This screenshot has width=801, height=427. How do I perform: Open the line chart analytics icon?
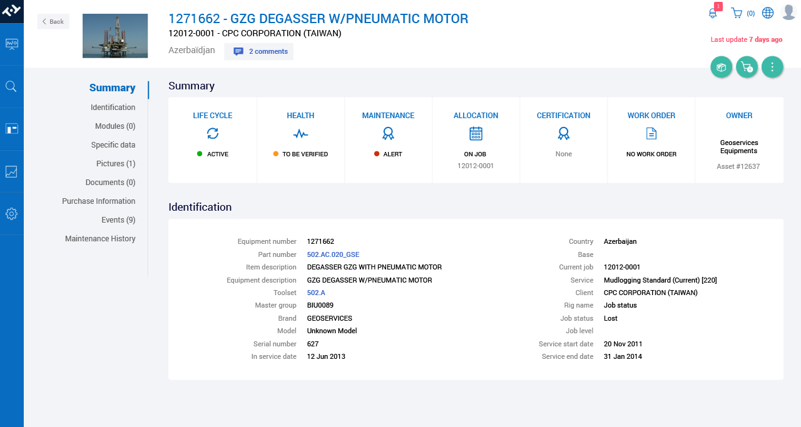pyautogui.click(x=11, y=171)
